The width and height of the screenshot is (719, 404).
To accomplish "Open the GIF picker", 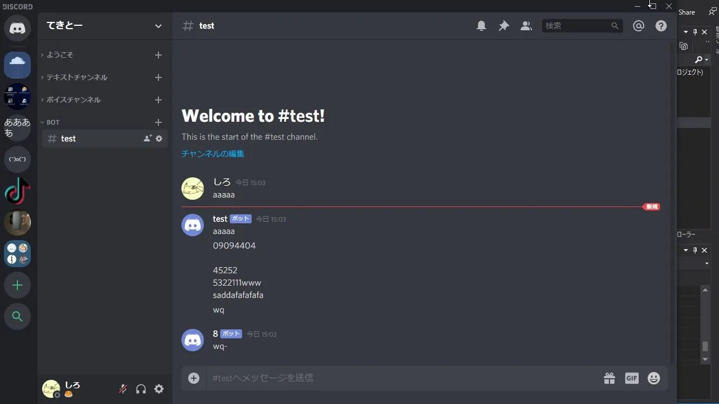I will 632,378.
